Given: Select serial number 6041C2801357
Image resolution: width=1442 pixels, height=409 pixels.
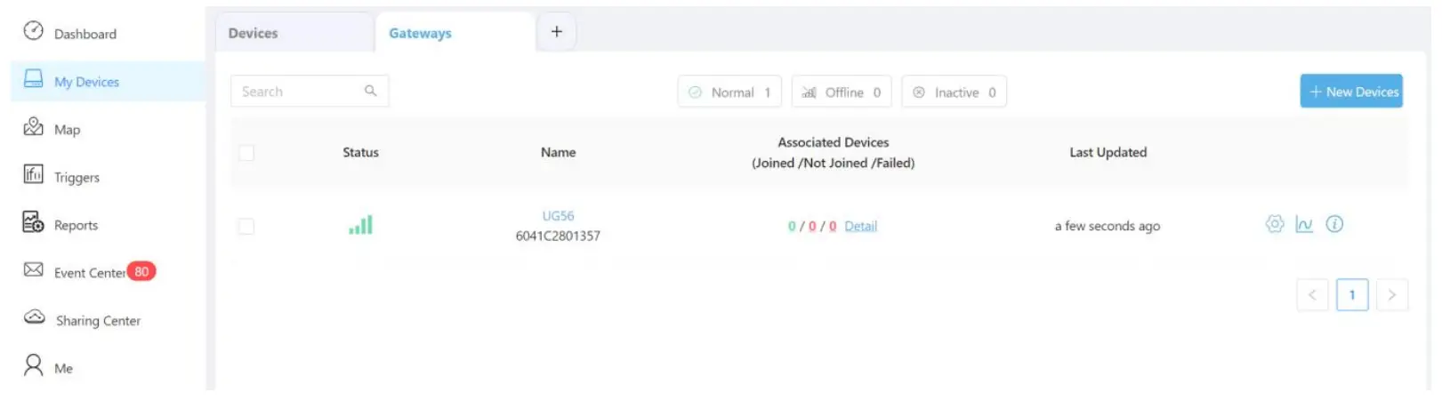Looking at the screenshot, I should 558,237.
